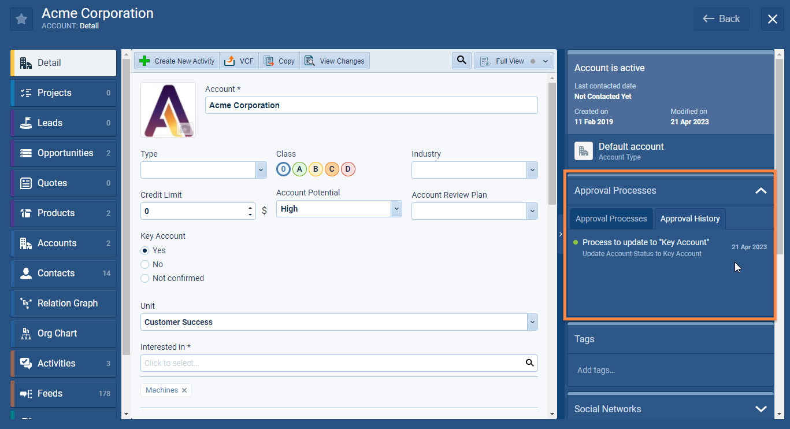Choose Not confirmed for Key Account
790x429 pixels.
[144, 278]
